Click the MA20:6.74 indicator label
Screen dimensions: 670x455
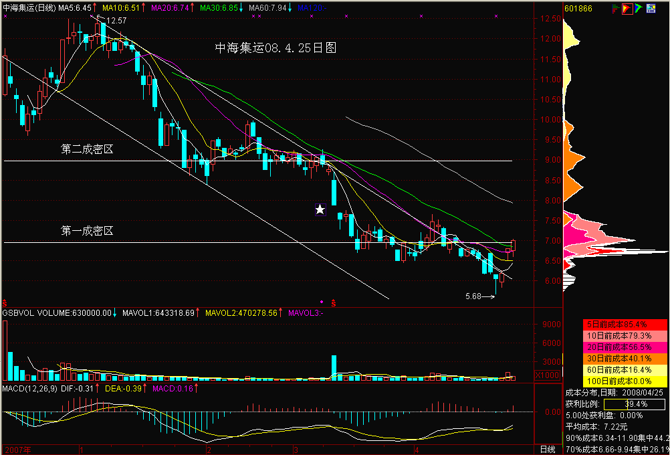(x=170, y=7)
